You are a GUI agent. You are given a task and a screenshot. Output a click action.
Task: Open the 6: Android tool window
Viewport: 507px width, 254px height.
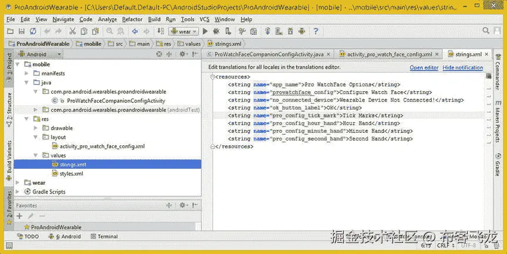click(x=65, y=236)
